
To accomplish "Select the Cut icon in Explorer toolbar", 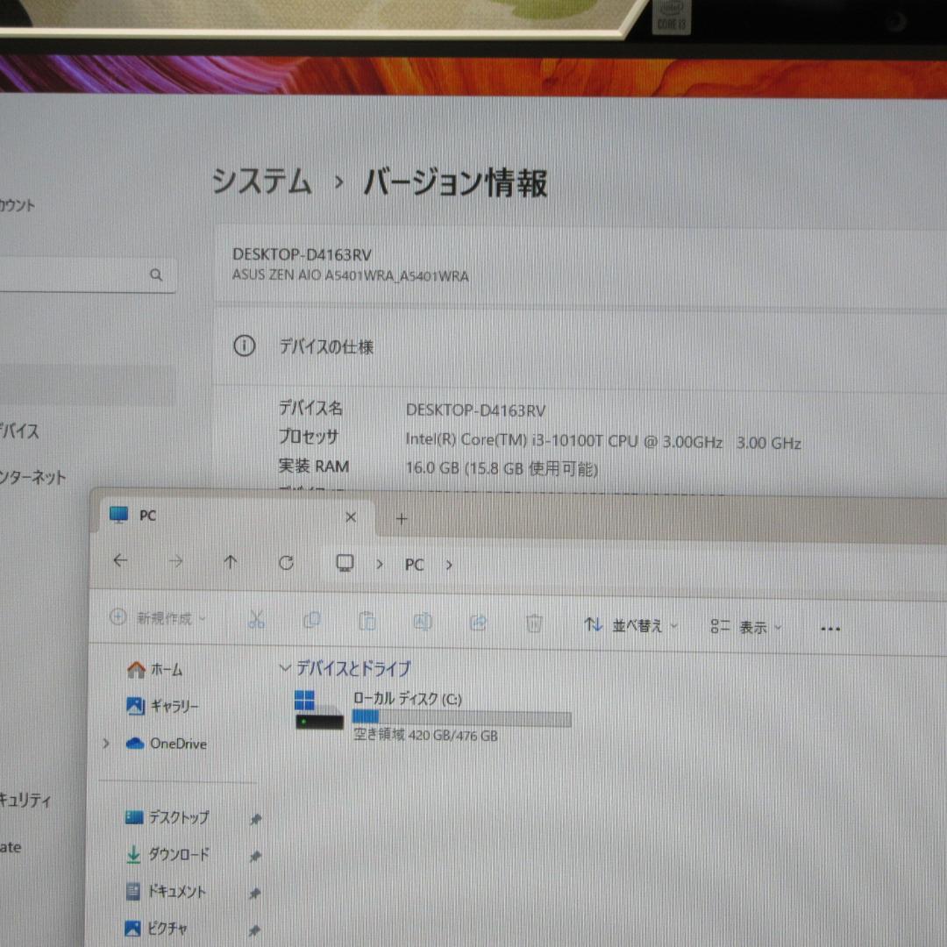I will pos(256,619).
